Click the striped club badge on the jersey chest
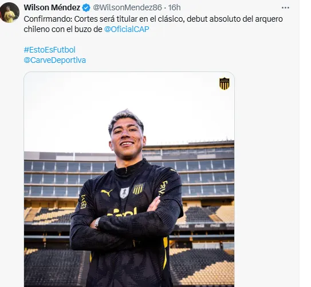311x287 pixels. 139,189
